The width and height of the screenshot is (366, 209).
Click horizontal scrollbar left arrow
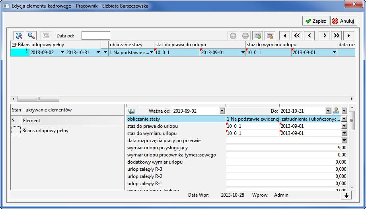coord(14,99)
